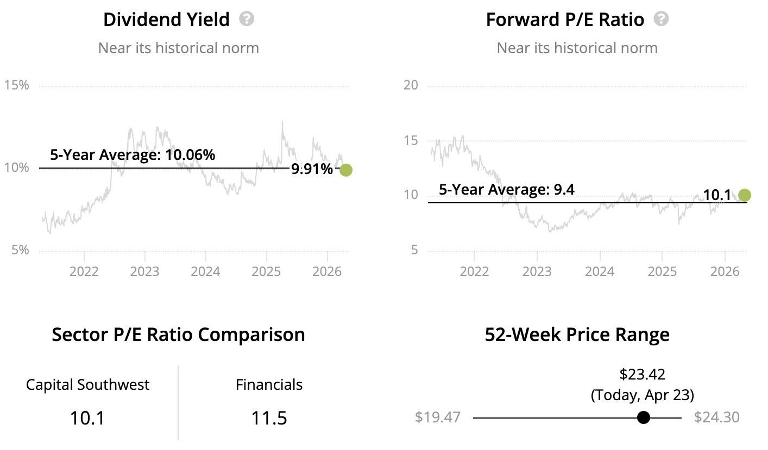The width and height of the screenshot is (768, 450).
Task: Click the green dot on Forward P/E chart
Action: [x=745, y=195]
